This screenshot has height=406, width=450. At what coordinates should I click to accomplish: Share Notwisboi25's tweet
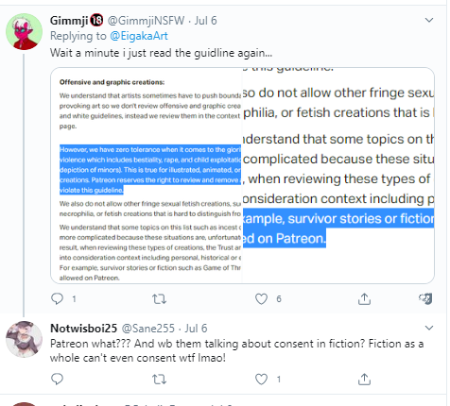(x=364, y=379)
